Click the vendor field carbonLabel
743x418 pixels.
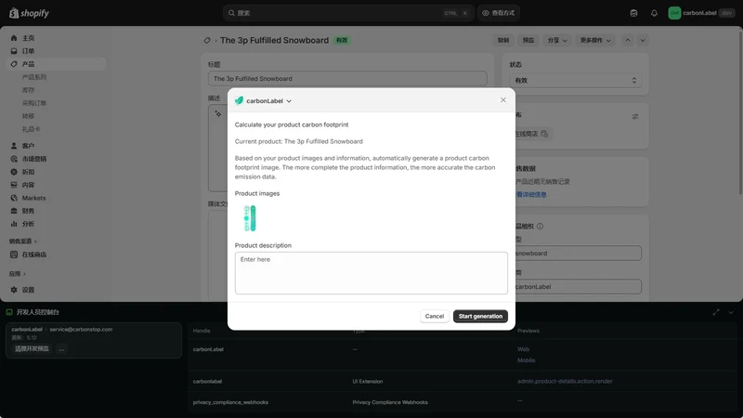(578, 287)
